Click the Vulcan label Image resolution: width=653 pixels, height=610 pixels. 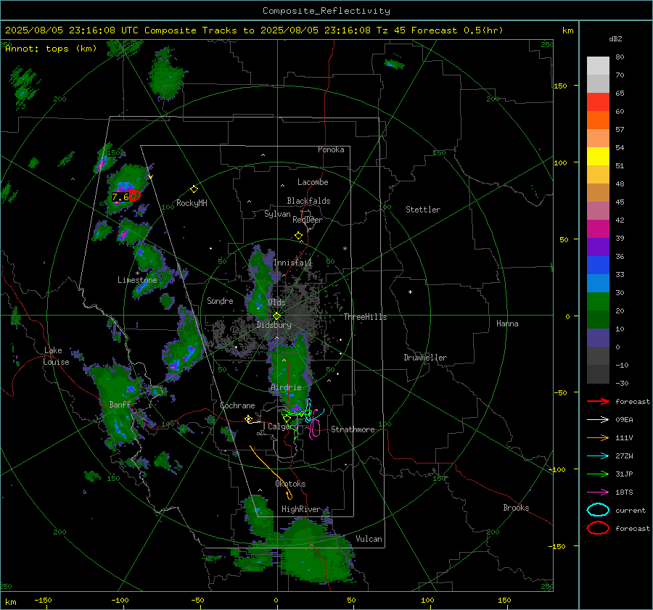pos(369,539)
